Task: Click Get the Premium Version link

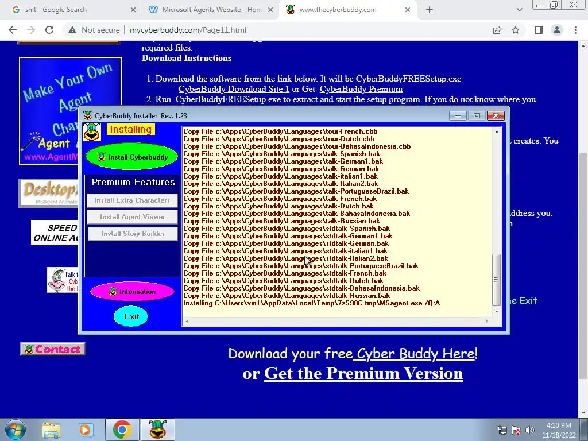Action: pyautogui.click(x=363, y=373)
